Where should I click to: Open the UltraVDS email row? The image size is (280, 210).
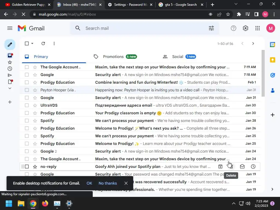(140, 105)
